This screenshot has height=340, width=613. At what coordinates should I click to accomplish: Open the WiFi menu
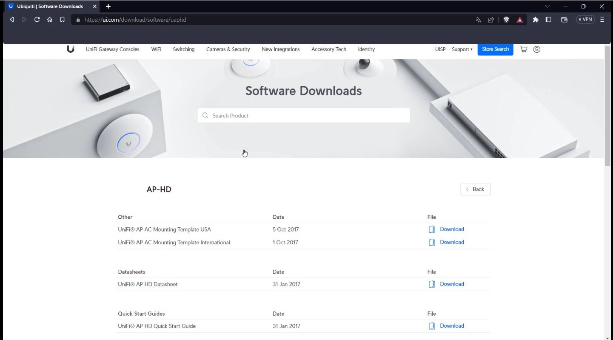click(x=156, y=49)
